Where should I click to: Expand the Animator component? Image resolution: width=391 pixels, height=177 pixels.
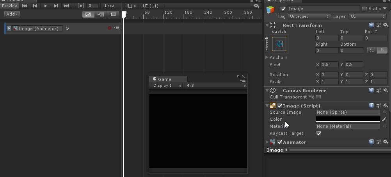(267, 142)
